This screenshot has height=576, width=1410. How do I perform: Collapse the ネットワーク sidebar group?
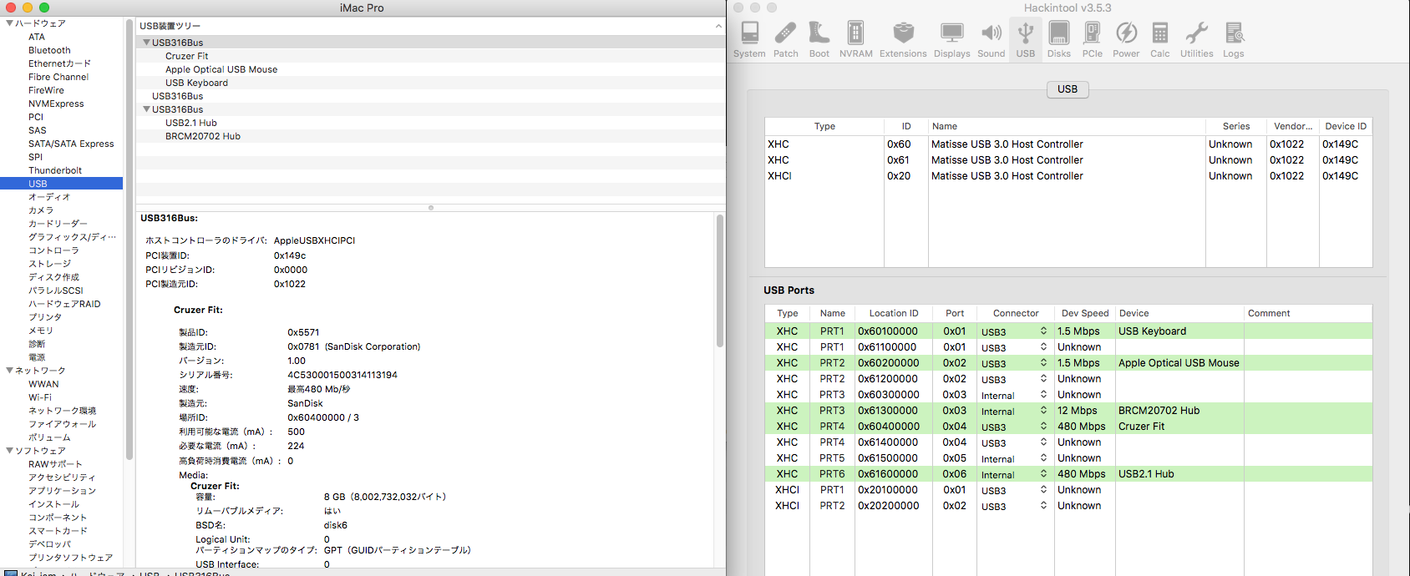9,371
